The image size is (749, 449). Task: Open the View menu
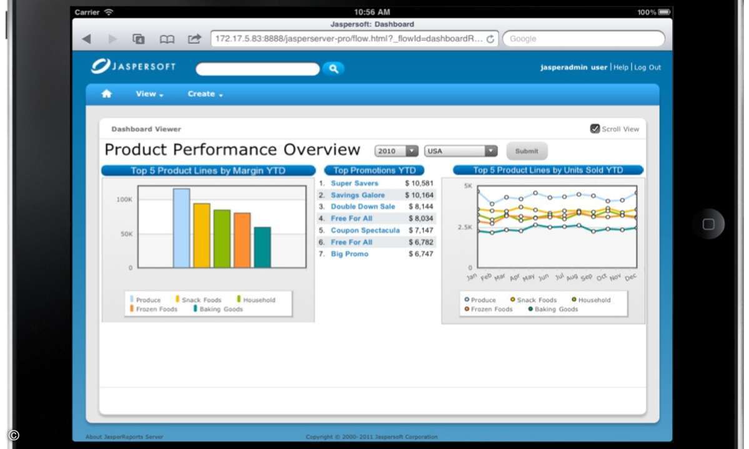149,94
